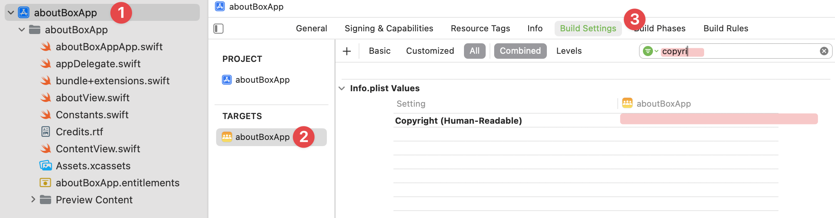
Task: Show Basic build settings
Action: (380, 51)
